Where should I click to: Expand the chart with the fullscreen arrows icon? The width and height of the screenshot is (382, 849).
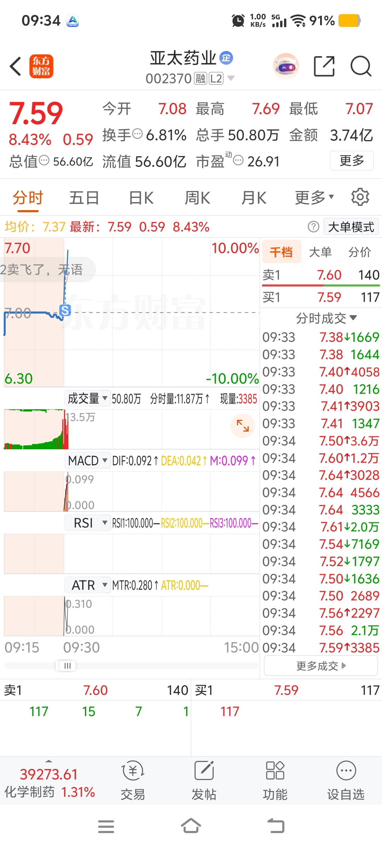[243, 426]
